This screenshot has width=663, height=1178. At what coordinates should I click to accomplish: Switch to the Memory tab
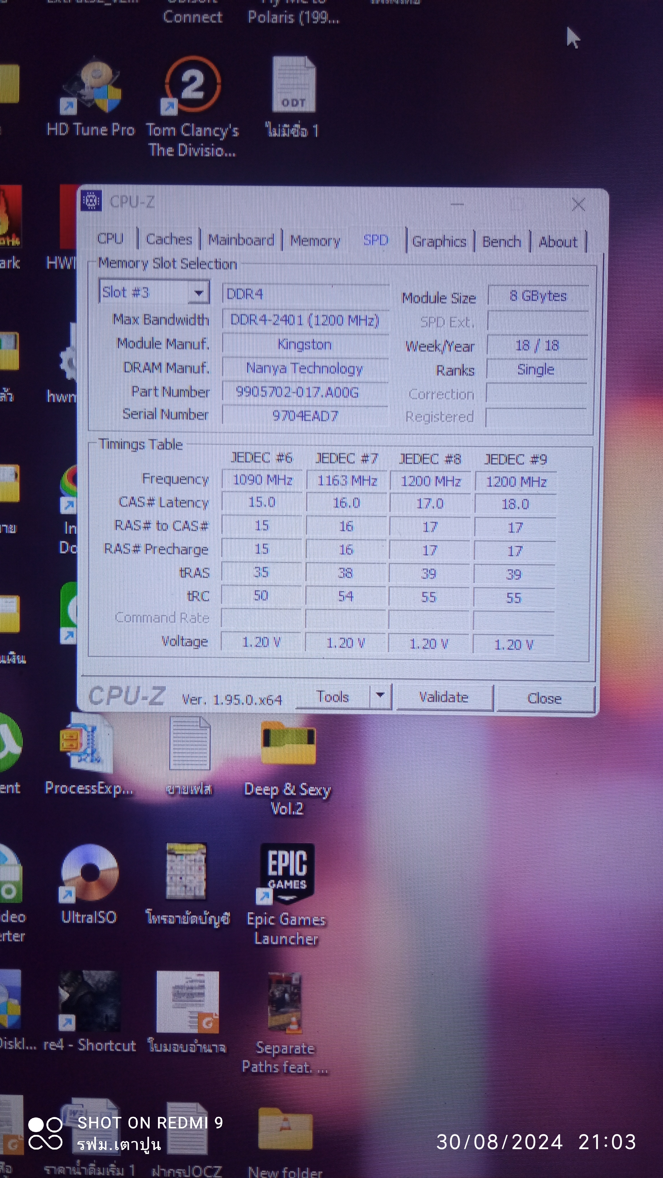[x=315, y=240]
